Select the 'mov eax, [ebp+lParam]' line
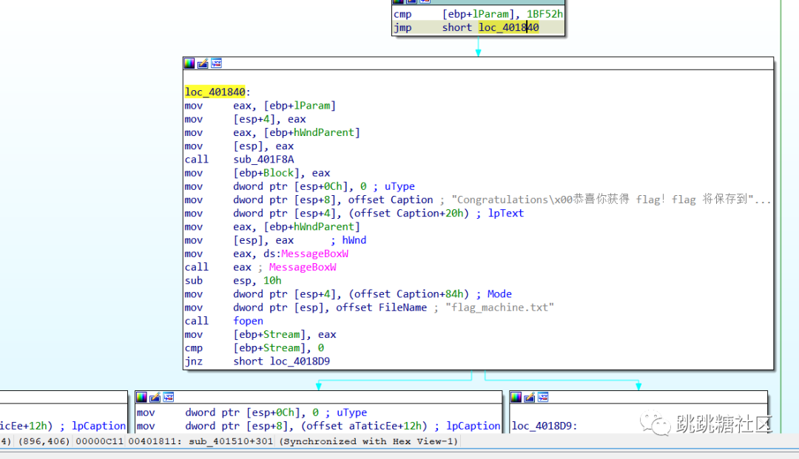 (260, 106)
